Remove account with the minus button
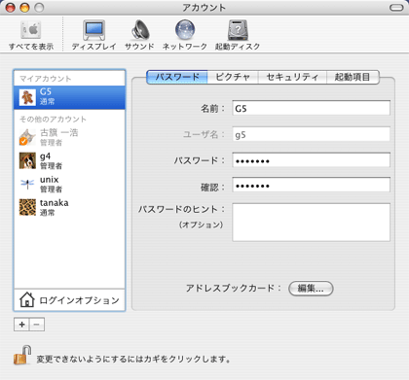 (x=37, y=325)
